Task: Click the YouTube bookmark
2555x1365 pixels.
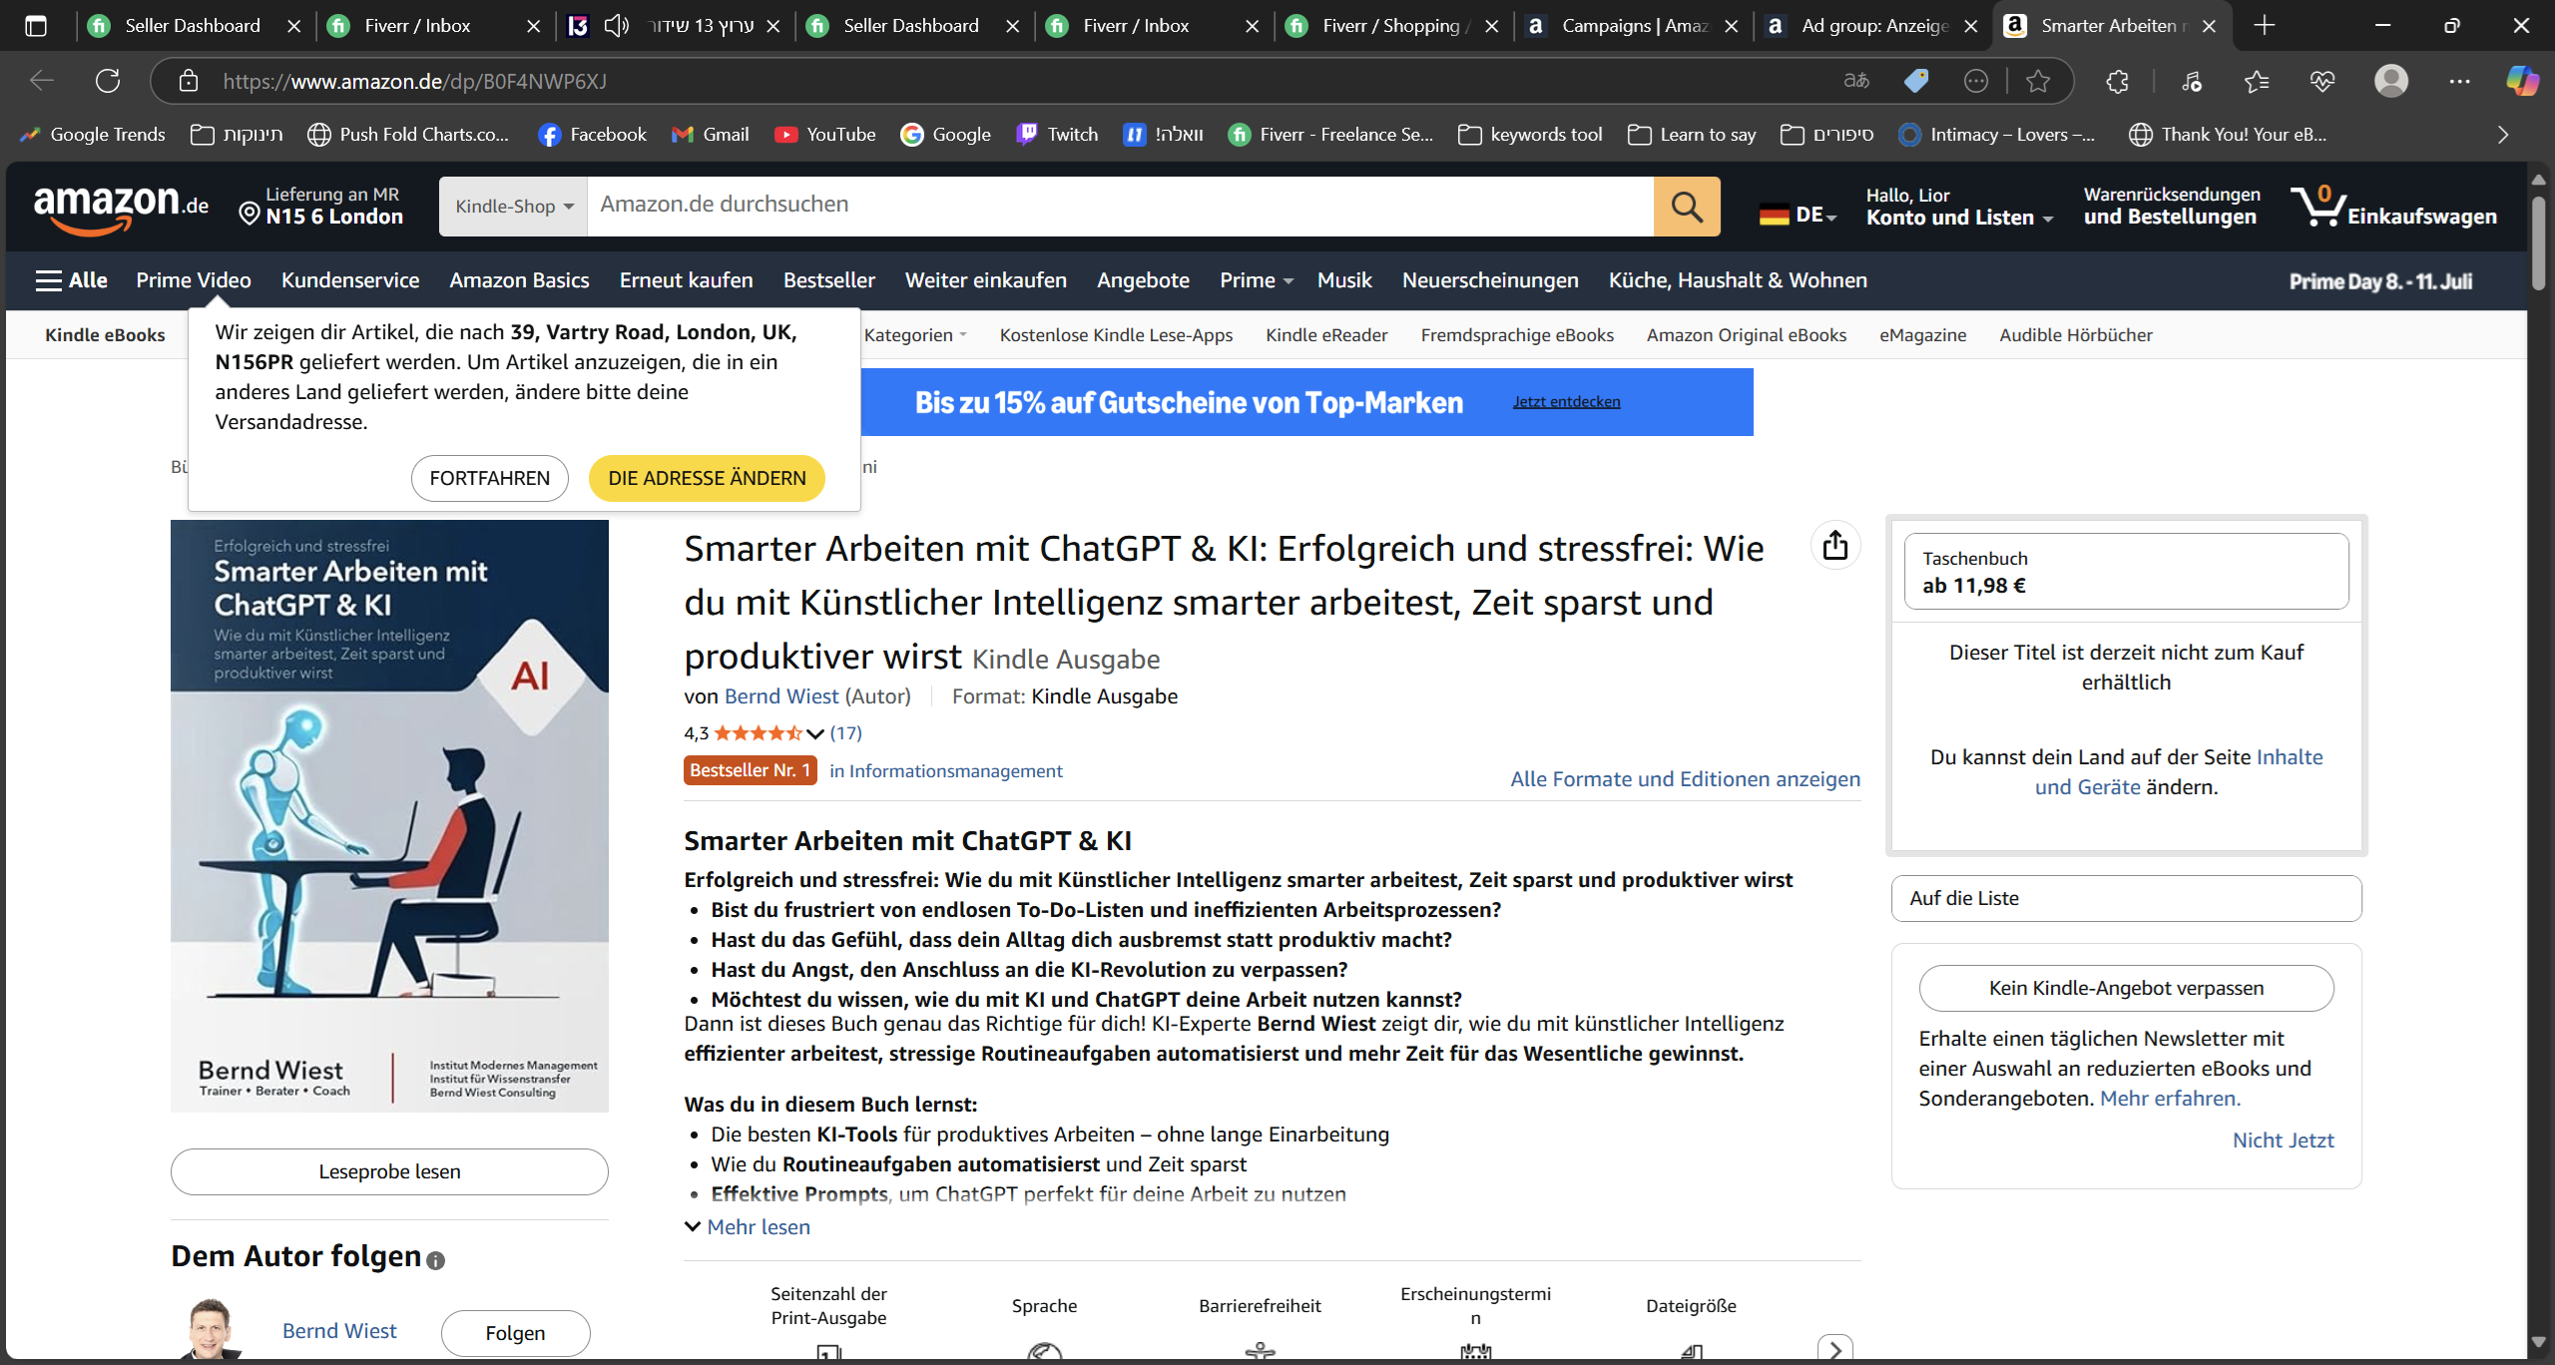Action: tap(826, 135)
